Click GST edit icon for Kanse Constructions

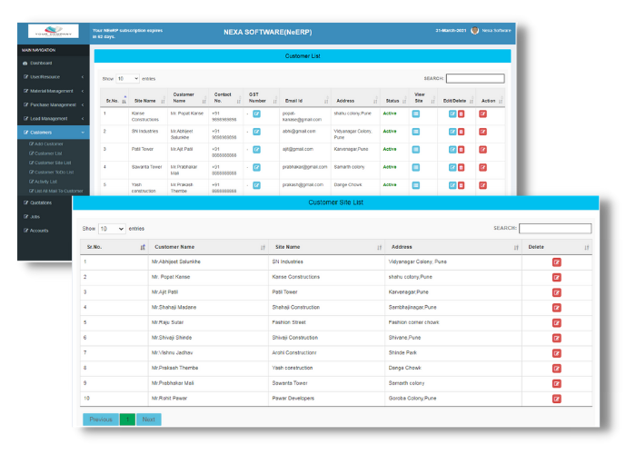point(256,113)
